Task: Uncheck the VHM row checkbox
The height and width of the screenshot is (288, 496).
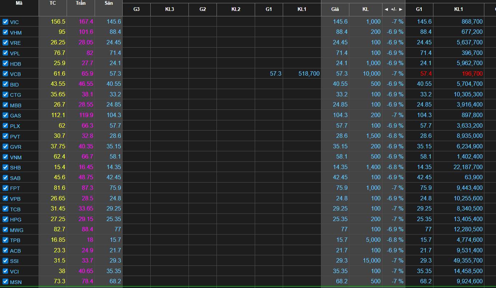Action: [5, 32]
